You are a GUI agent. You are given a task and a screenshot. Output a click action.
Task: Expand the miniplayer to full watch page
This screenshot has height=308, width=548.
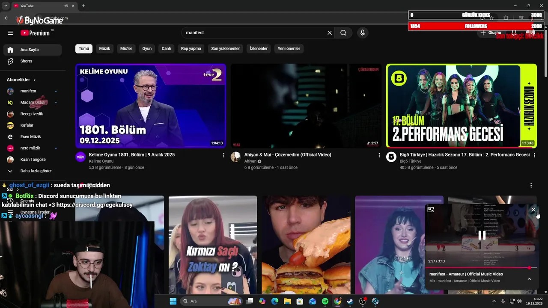pyautogui.click(x=431, y=210)
